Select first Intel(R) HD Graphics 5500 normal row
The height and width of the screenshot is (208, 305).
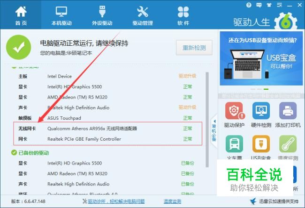click(x=107, y=86)
